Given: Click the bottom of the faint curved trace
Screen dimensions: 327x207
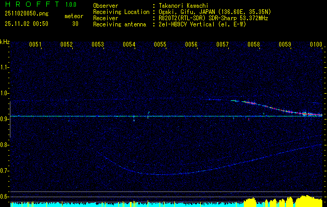Looking at the screenshot, I should (x=156, y=174).
